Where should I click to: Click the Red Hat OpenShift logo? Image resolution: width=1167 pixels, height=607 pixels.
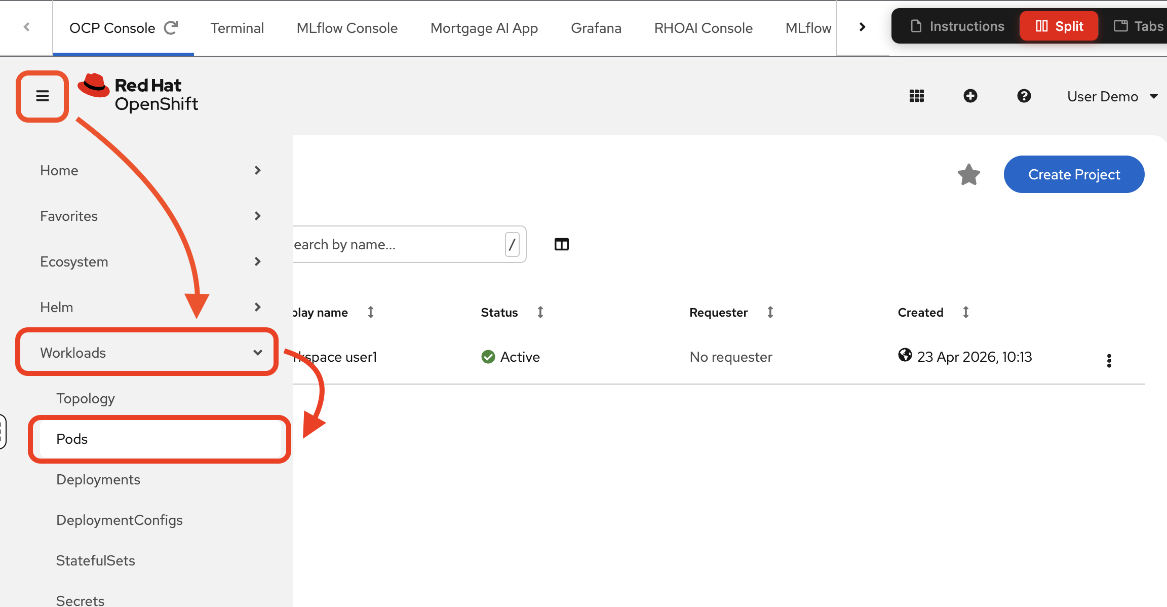click(x=138, y=94)
